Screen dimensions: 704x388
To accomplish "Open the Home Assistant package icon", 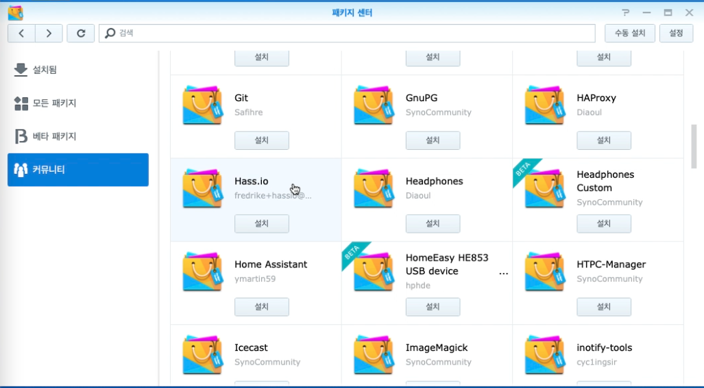I will pos(202,272).
